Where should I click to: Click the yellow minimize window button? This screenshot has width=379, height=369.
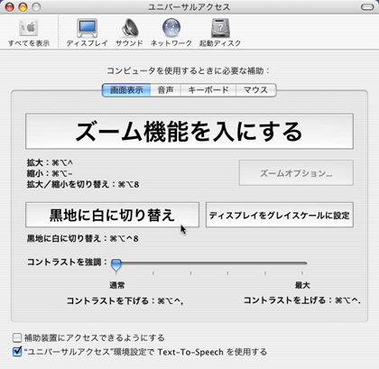point(23,7)
